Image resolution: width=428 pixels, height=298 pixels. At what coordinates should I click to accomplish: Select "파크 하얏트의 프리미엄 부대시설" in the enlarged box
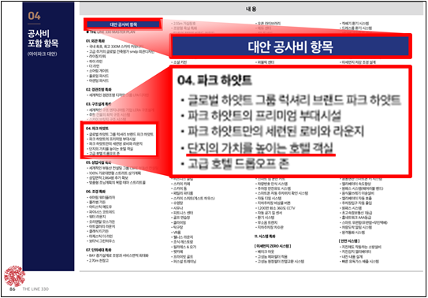[264, 116]
